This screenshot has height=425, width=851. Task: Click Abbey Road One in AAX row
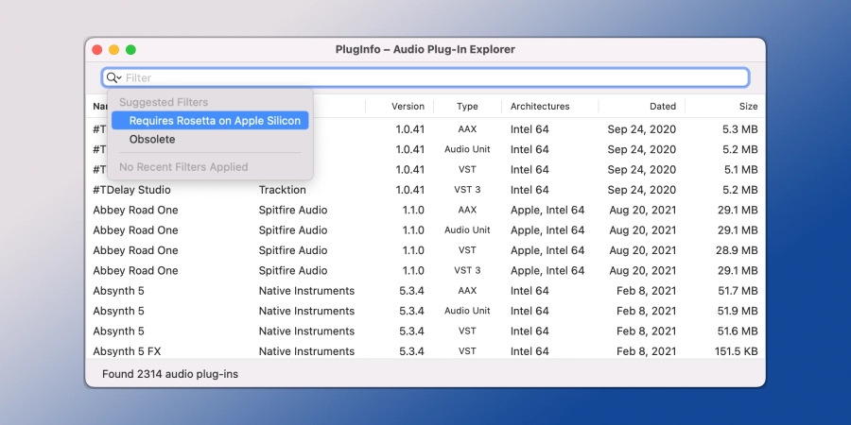point(135,210)
